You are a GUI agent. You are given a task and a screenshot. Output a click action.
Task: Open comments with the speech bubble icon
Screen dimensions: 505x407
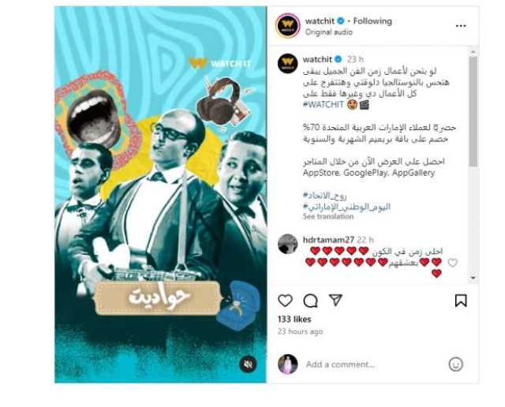(x=310, y=301)
